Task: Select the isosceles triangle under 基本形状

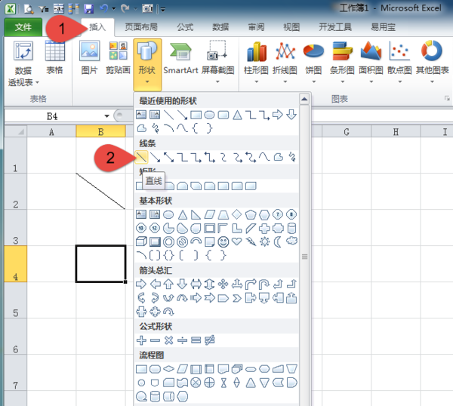Action: tap(182, 214)
